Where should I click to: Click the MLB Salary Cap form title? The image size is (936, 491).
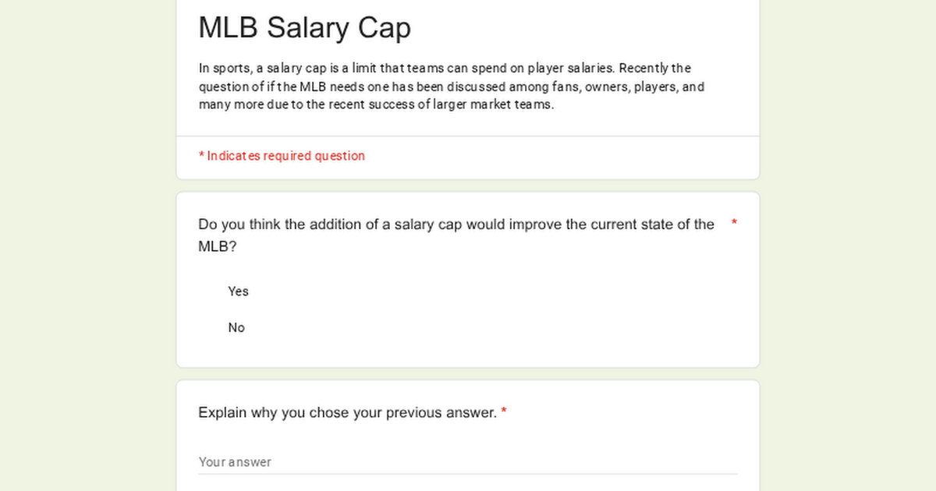click(x=304, y=28)
